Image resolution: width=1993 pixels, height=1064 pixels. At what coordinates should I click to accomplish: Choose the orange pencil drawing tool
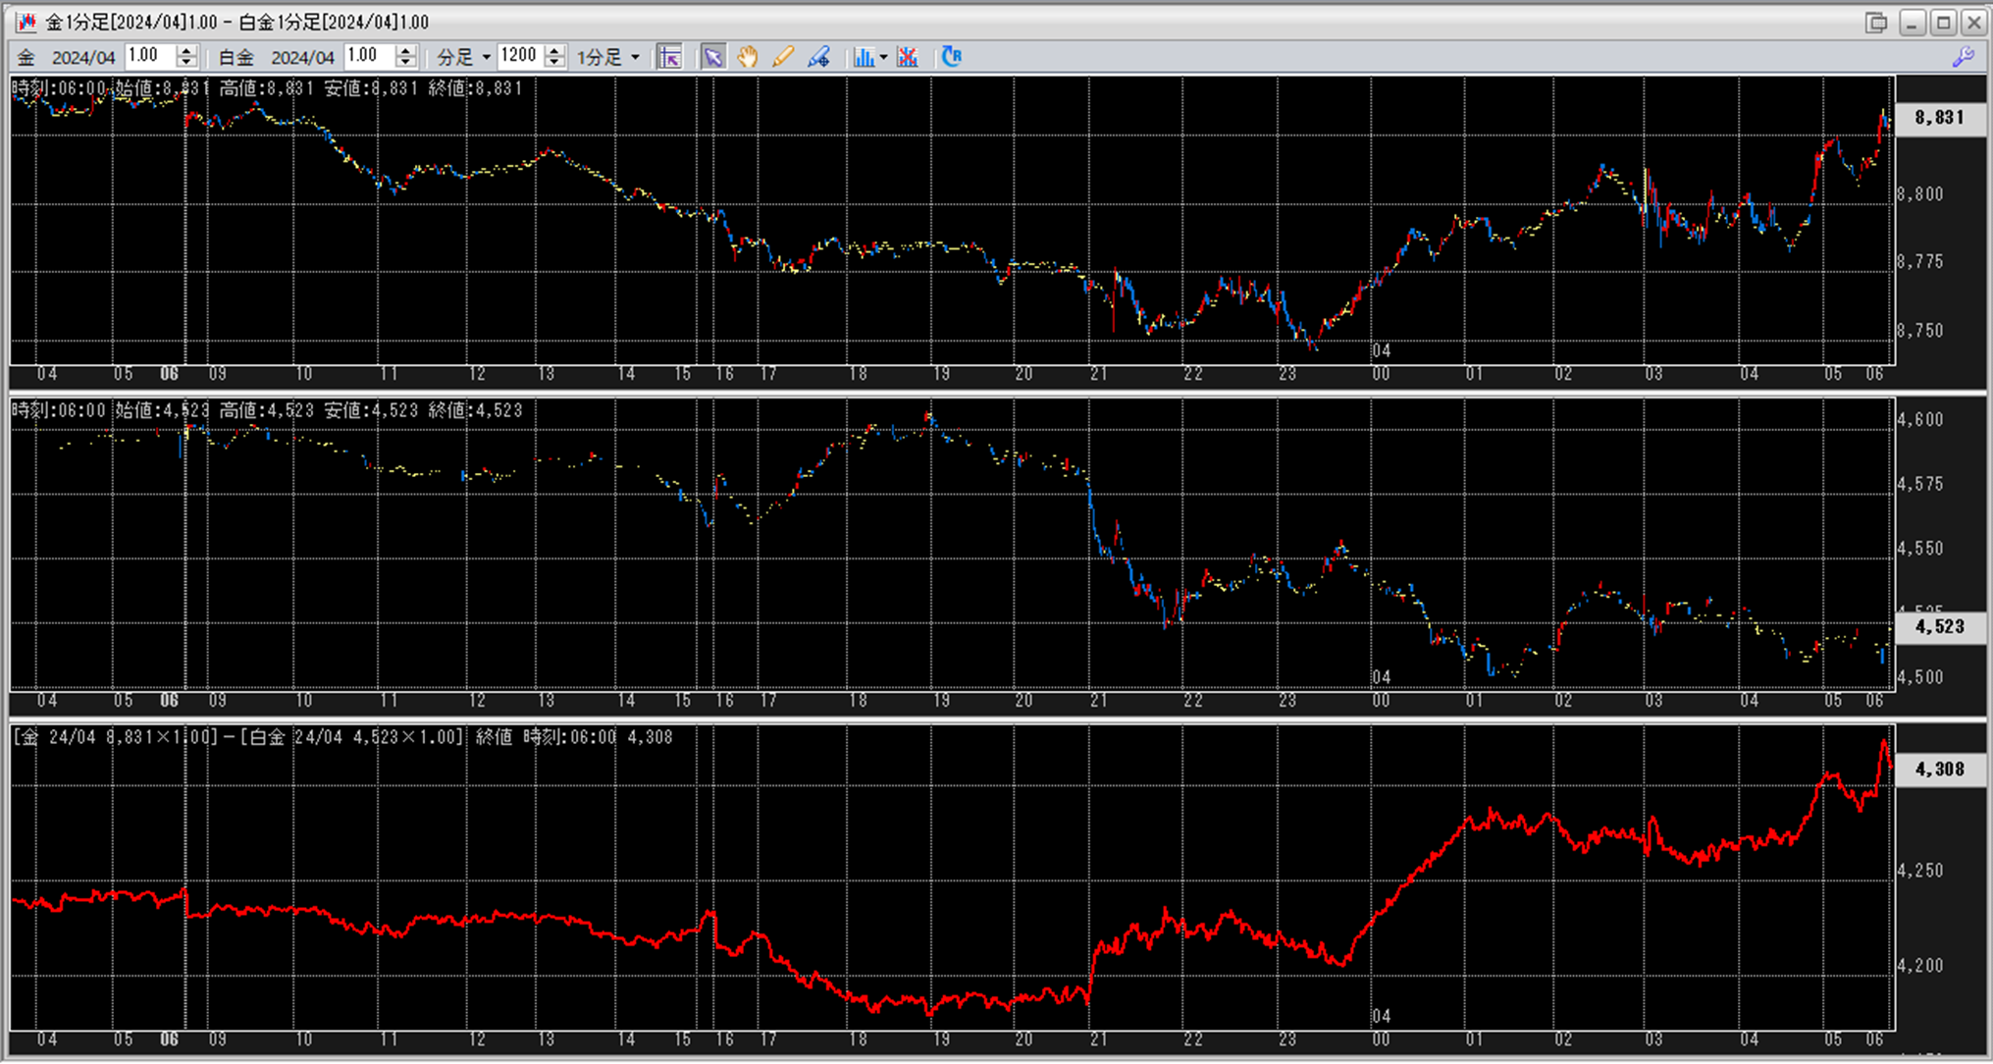[x=782, y=57]
